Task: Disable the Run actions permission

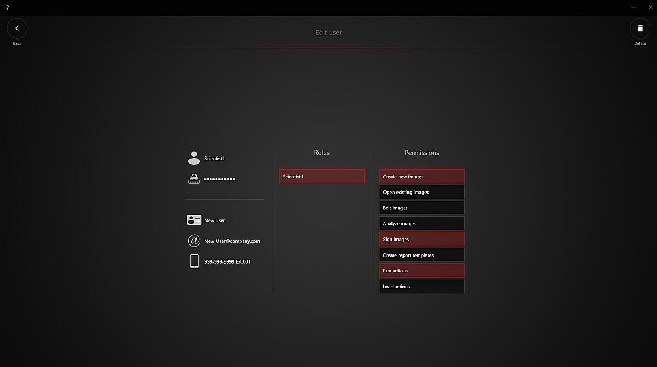Action: (422, 271)
